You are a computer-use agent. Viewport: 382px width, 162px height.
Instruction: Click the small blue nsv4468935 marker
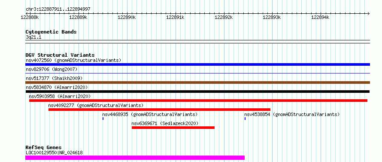tap(103, 119)
